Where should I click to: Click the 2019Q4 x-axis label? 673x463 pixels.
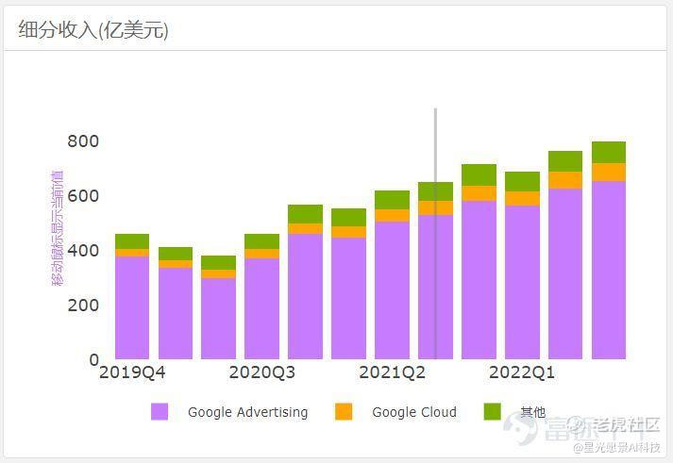coord(132,372)
